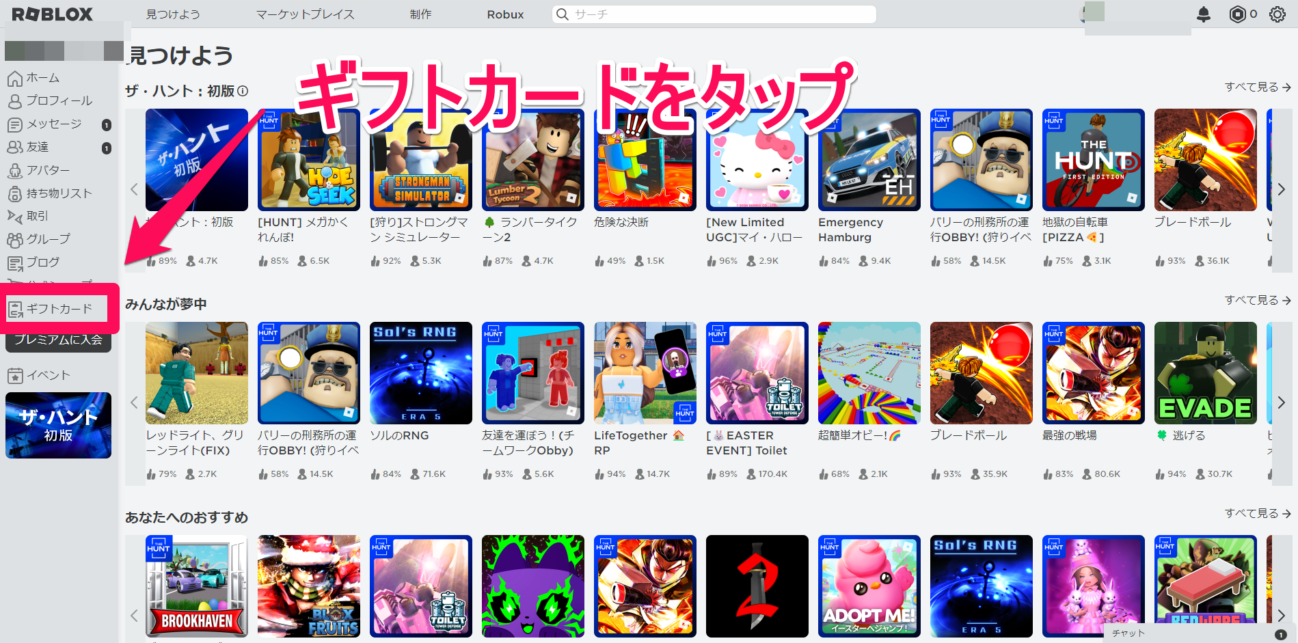Open the アバター editor icon
Viewport: 1298px width, 643px height.
(15, 170)
